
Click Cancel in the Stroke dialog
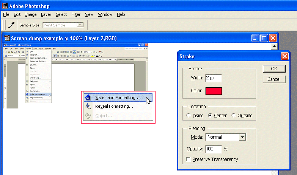point(274,79)
